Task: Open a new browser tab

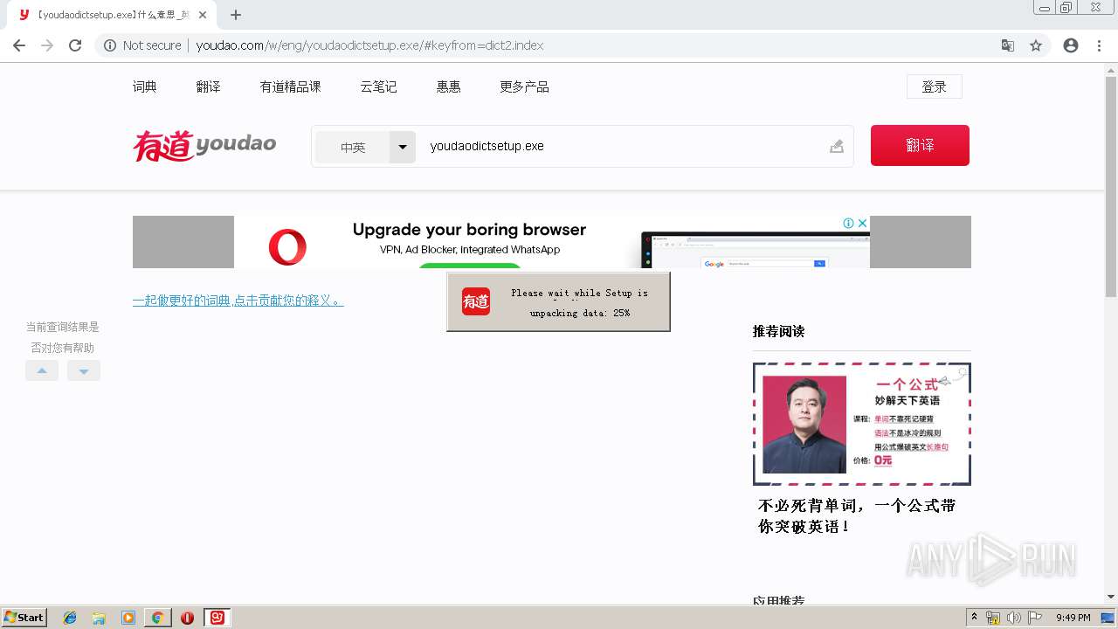Action: 236,15
